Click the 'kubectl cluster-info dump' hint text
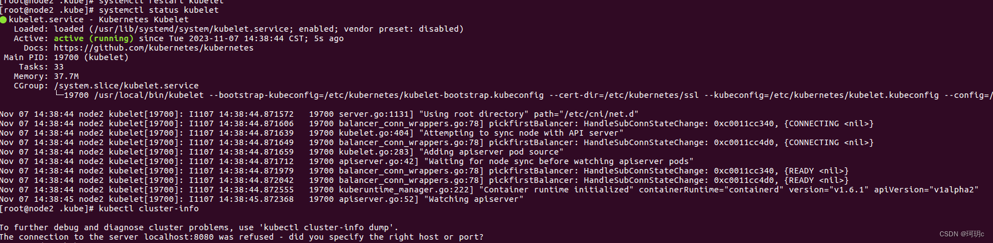Screen dimensions: 993x243 (326, 227)
